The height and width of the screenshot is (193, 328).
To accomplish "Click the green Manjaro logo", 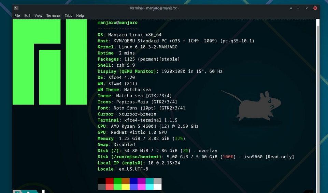I will (50, 62).
